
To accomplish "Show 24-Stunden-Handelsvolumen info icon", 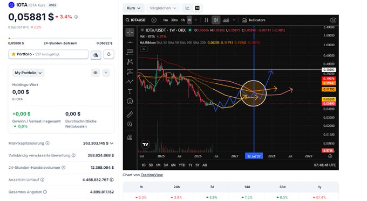I will (x=63, y=168).
